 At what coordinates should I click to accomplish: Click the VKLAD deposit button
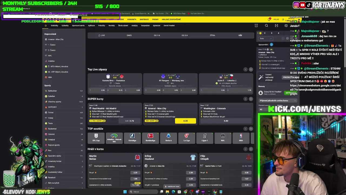click(276, 19)
